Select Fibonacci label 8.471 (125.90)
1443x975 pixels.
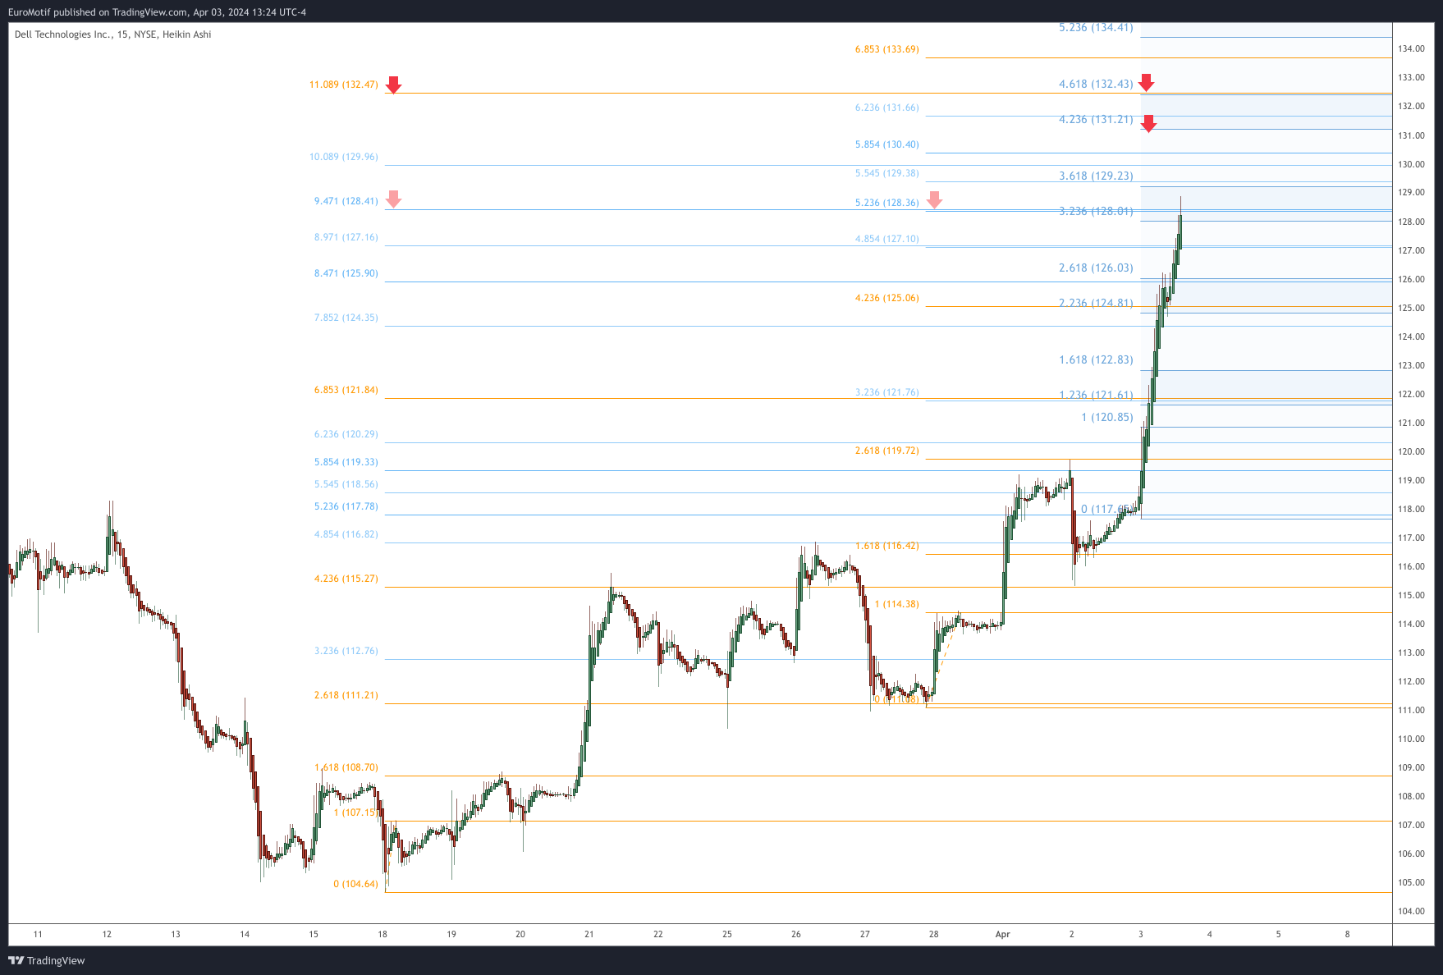(x=346, y=273)
